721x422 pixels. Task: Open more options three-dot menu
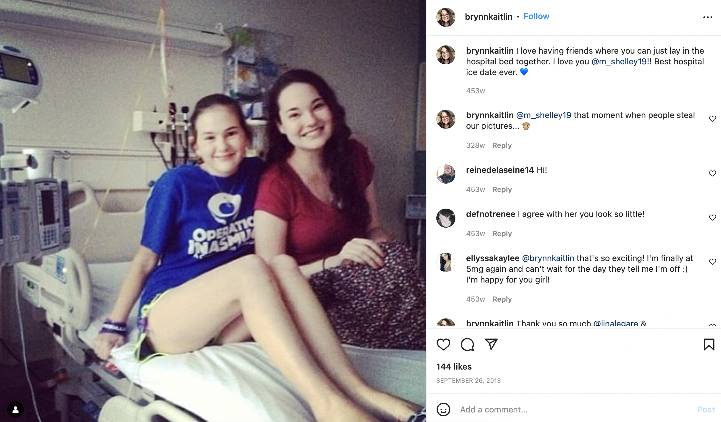coord(708,17)
